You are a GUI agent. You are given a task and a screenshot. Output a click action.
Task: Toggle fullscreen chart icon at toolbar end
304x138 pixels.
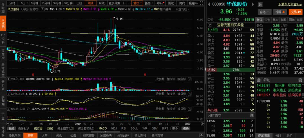tap(202, 3)
